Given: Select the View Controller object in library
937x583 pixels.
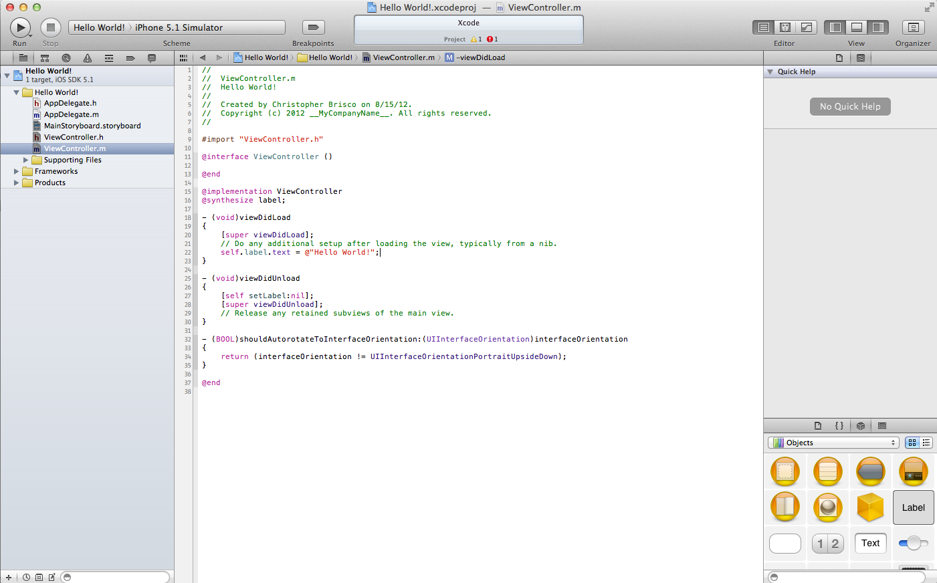Looking at the screenshot, I should 785,471.
